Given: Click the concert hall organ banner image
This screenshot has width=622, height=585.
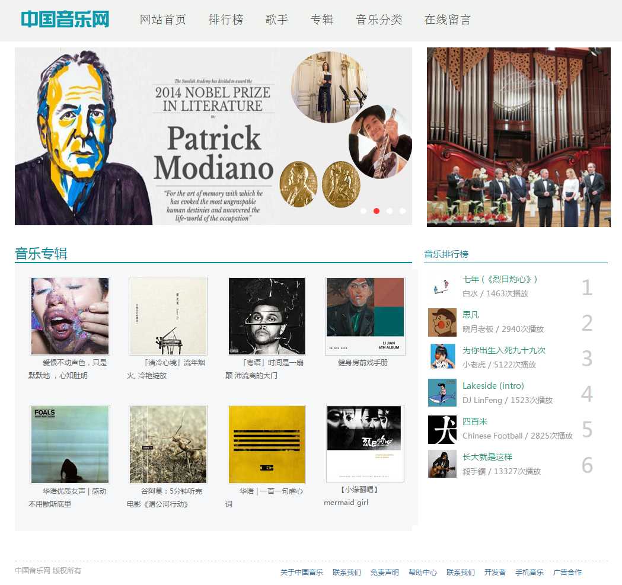Looking at the screenshot, I should tap(518, 138).
